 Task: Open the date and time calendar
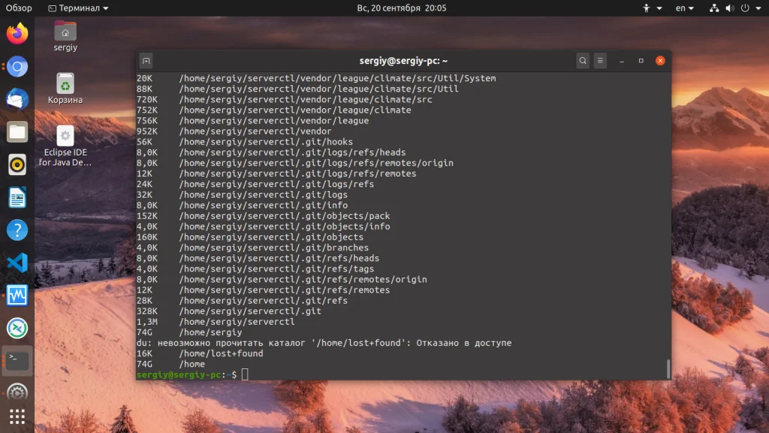click(x=402, y=8)
